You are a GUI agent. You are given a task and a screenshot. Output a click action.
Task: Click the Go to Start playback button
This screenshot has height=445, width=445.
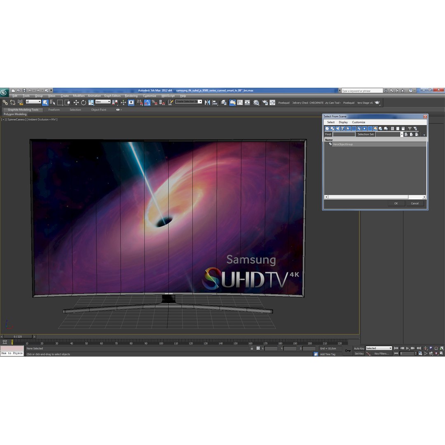coord(396,348)
